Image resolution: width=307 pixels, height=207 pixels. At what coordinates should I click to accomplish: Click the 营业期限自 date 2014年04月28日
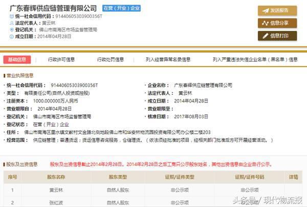click(54, 109)
